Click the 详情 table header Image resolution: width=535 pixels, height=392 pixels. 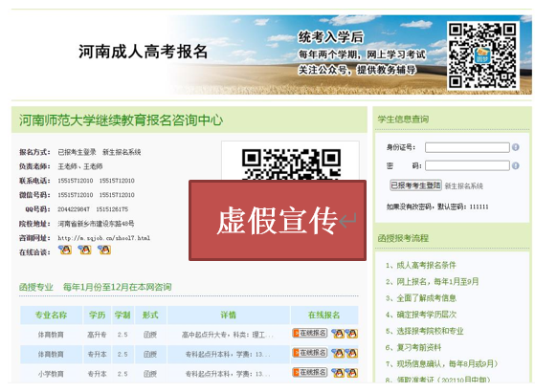[x=229, y=315]
